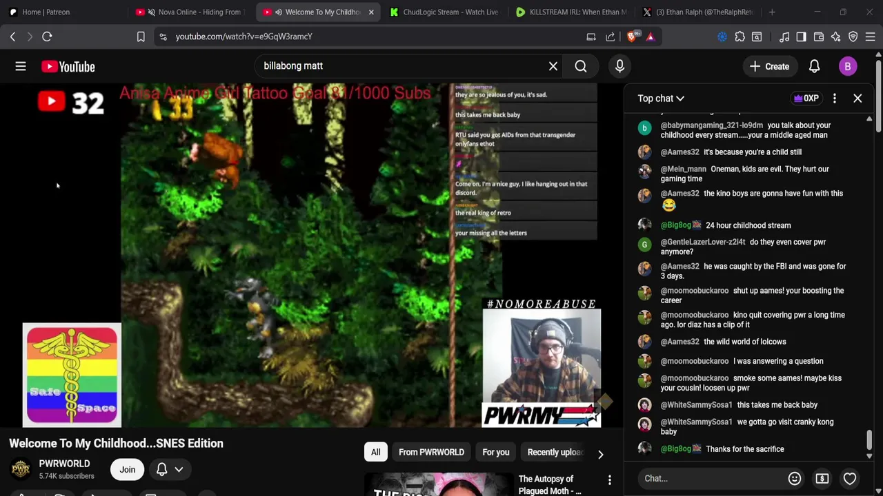This screenshot has width=883, height=496.
Task: Open Brave Rewards triangle icon
Action: [650, 37]
